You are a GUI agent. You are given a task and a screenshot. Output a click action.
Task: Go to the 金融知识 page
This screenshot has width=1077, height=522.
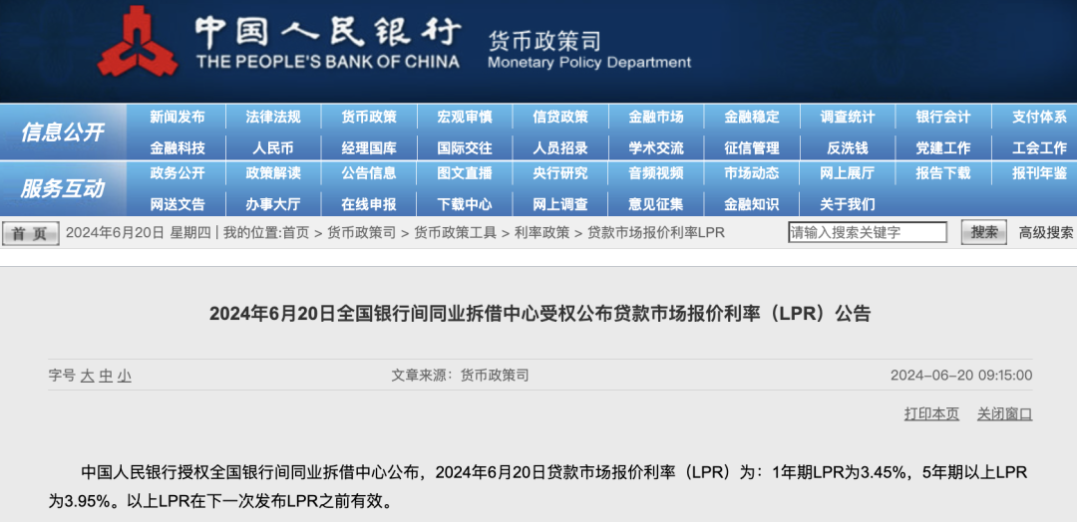coord(752,204)
